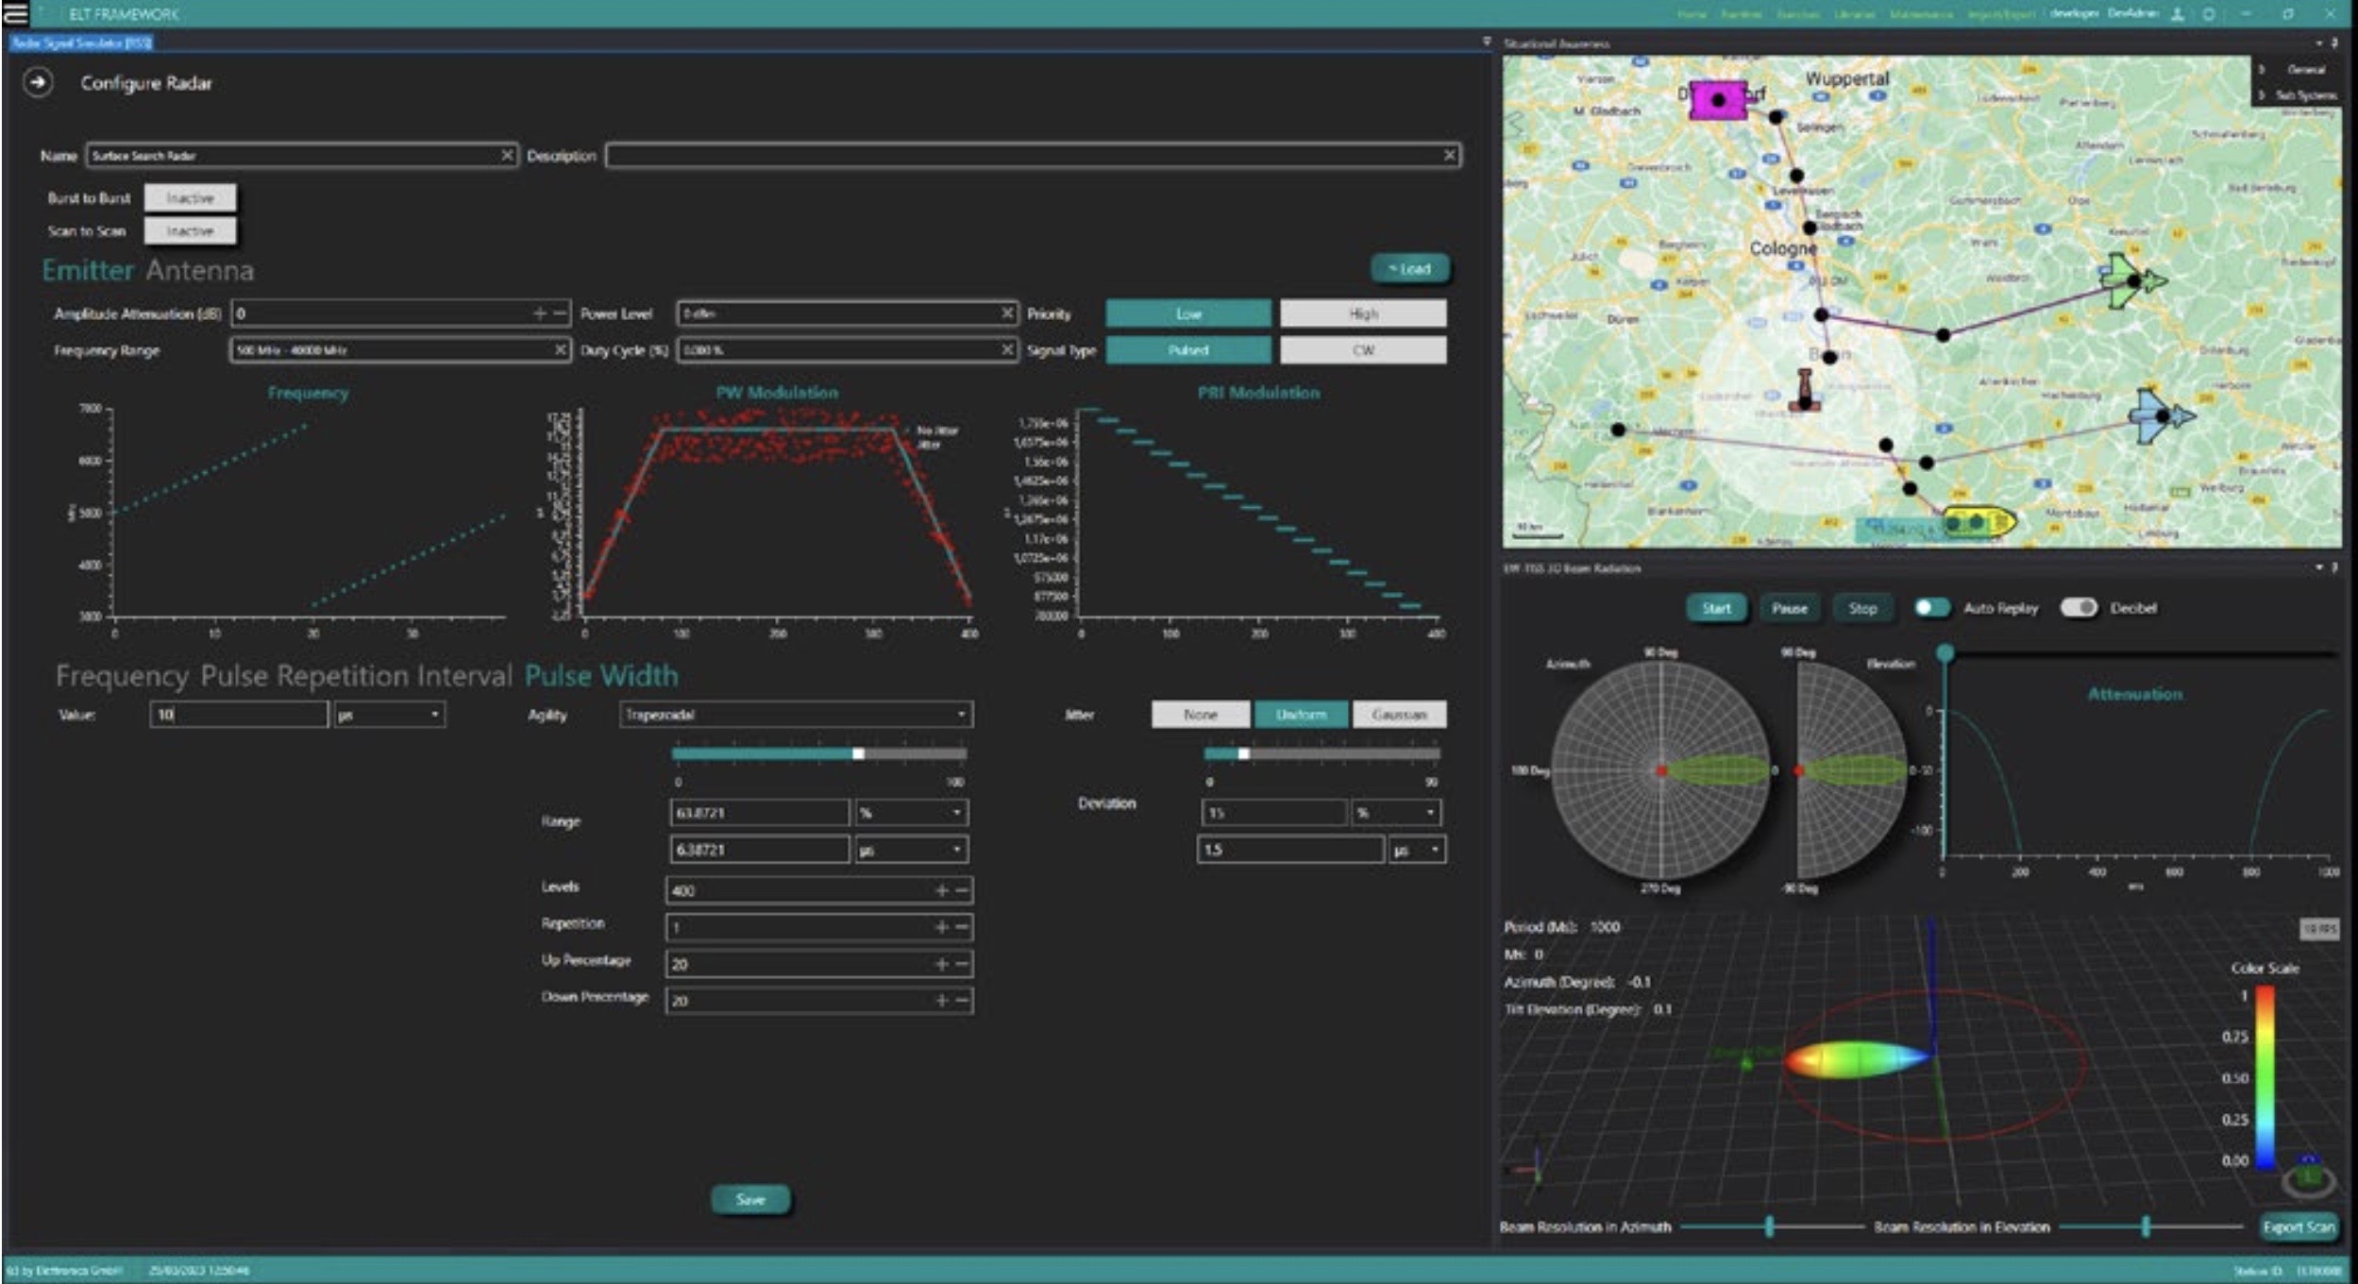Select Gaussian jitter option
This screenshot has width=2358, height=1284.
pyautogui.click(x=1398, y=715)
